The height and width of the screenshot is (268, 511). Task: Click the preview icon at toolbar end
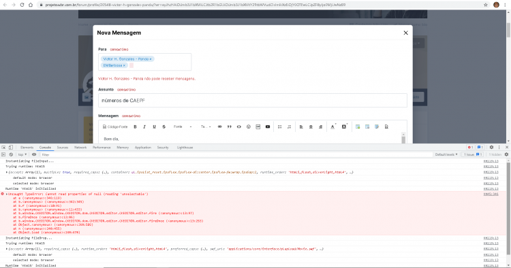386,127
